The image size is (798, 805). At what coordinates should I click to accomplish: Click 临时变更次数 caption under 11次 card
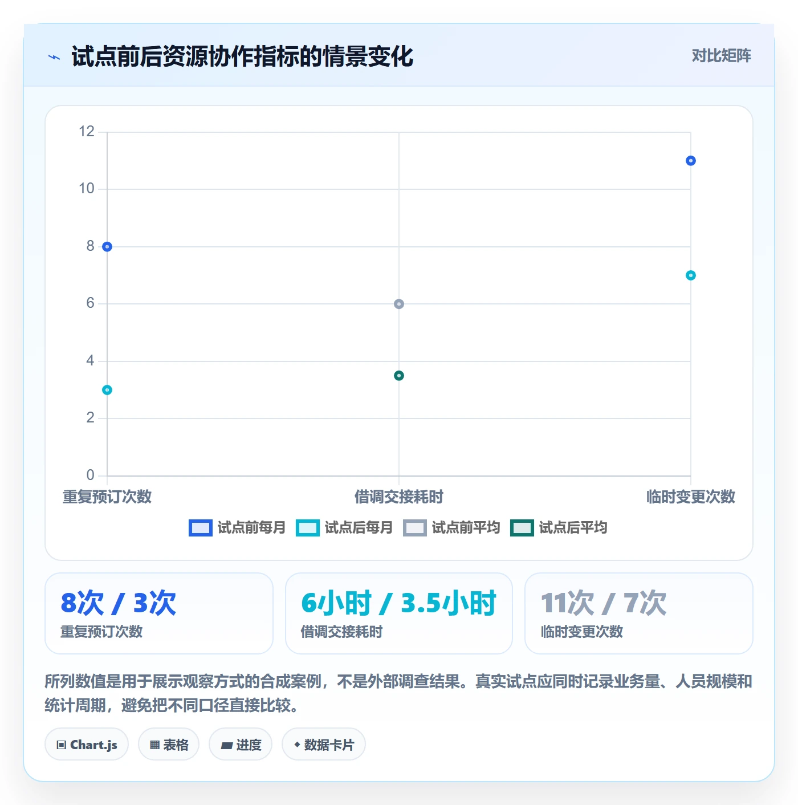[582, 632]
